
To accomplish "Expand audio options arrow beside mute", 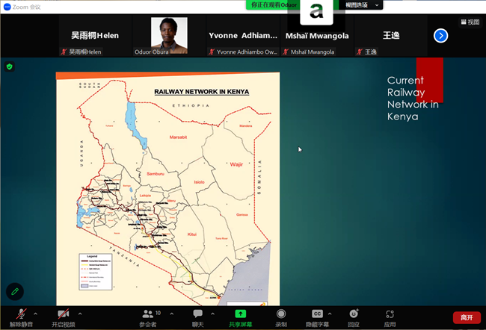I will pos(36,313).
